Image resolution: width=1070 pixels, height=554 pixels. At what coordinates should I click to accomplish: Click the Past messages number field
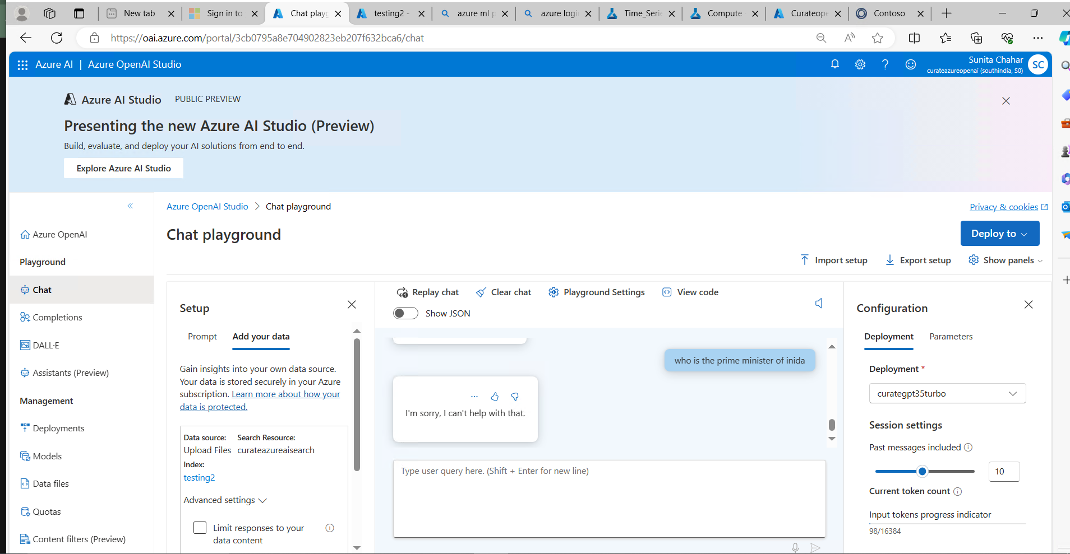point(1004,472)
